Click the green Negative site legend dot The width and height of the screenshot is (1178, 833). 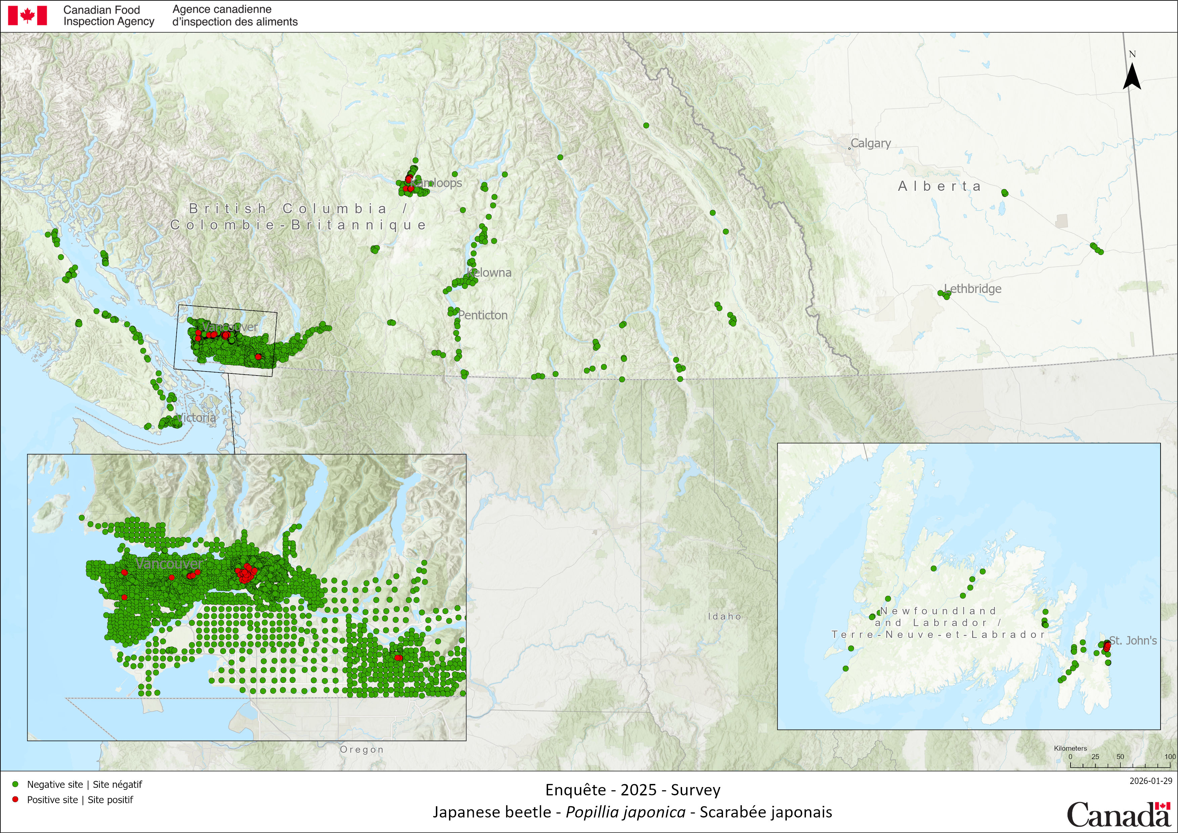tap(15, 784)
